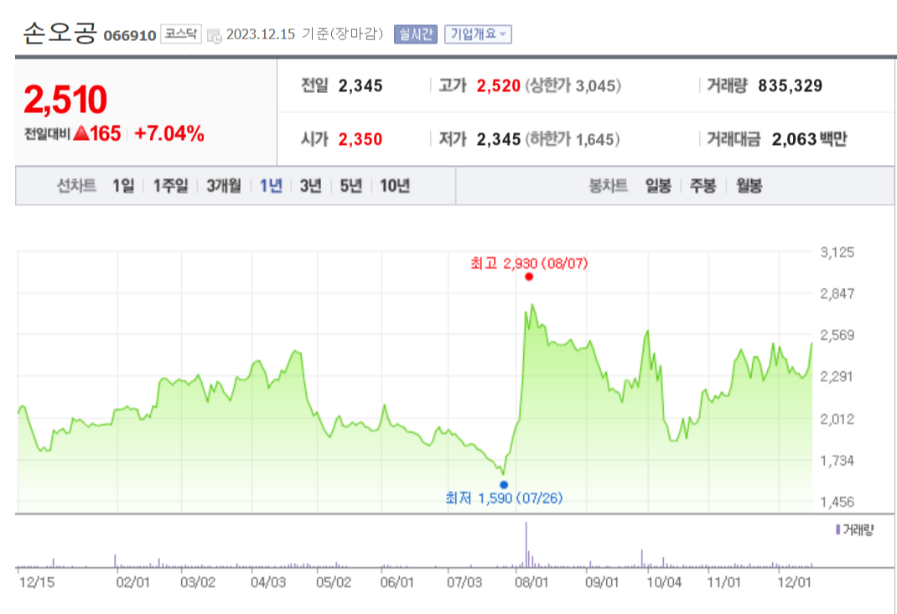Click the red 최고 2,930 high marker dot
Screen dimensions: 897x614
pos(529,276)
